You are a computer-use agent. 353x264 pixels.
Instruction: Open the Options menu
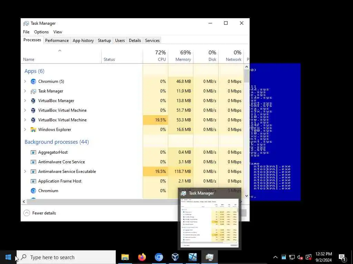pos(41,32)
